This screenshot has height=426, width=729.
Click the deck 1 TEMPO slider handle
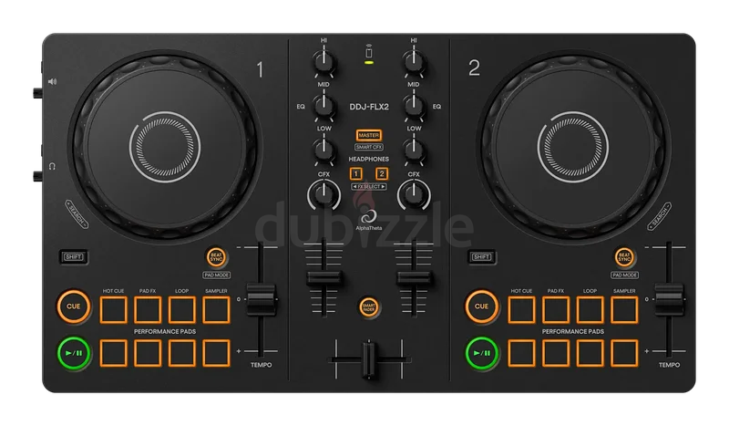pos(261,299)
